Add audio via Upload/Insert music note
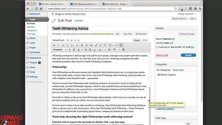The height and width of the screenshot is (125, 222). (75, 40)
